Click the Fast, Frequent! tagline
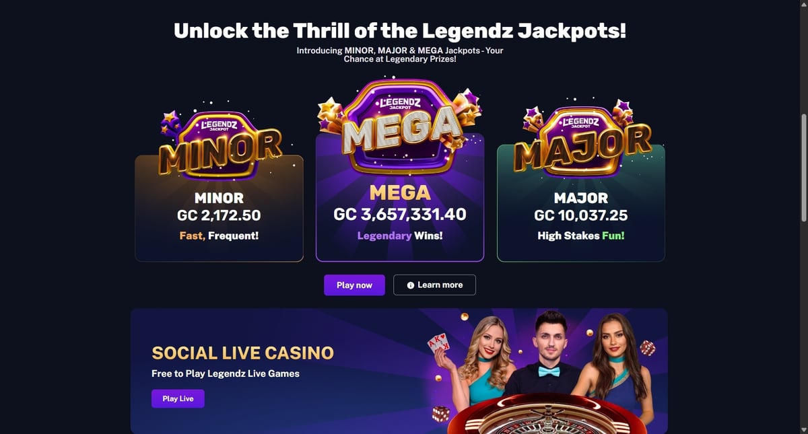808x434 pixels. coord(219,236)
